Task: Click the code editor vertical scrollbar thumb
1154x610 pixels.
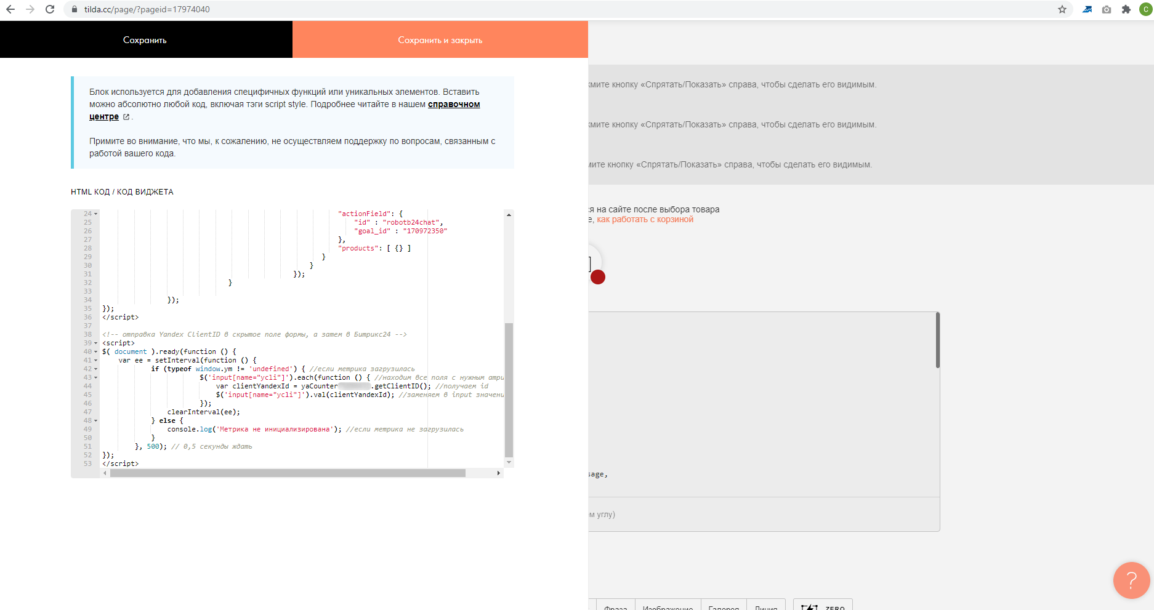Action: 509,390
